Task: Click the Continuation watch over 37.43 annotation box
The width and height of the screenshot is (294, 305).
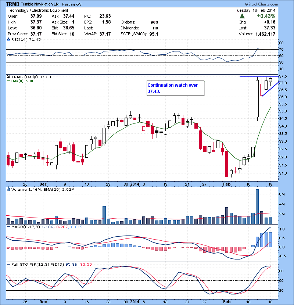Action: pyautogui.click(x=176, y=88)
